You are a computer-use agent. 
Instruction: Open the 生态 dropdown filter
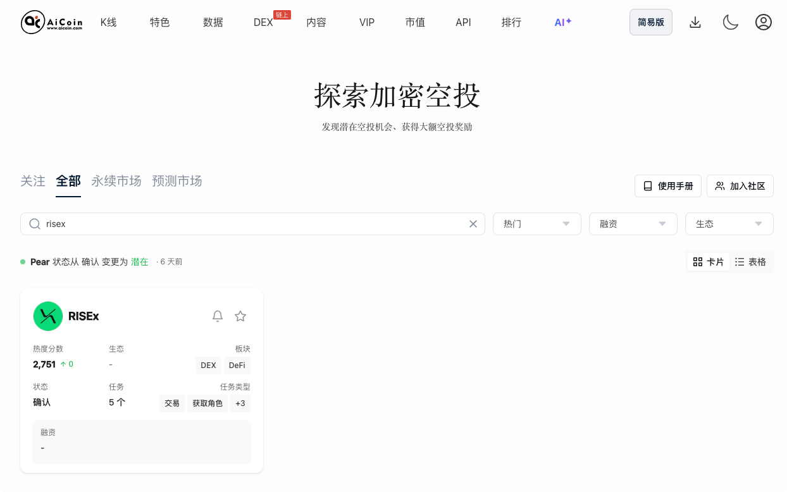[729, 224]
